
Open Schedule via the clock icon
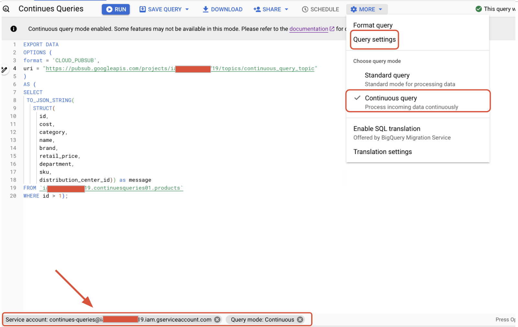305,9
